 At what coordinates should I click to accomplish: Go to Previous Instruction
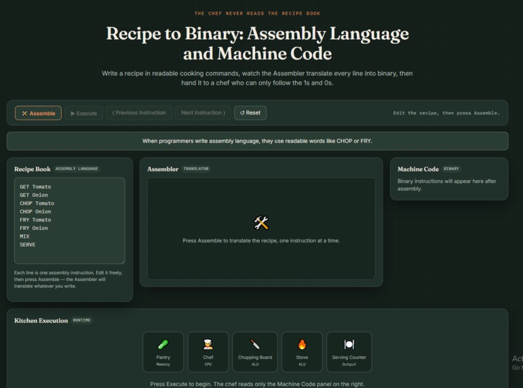139,112
